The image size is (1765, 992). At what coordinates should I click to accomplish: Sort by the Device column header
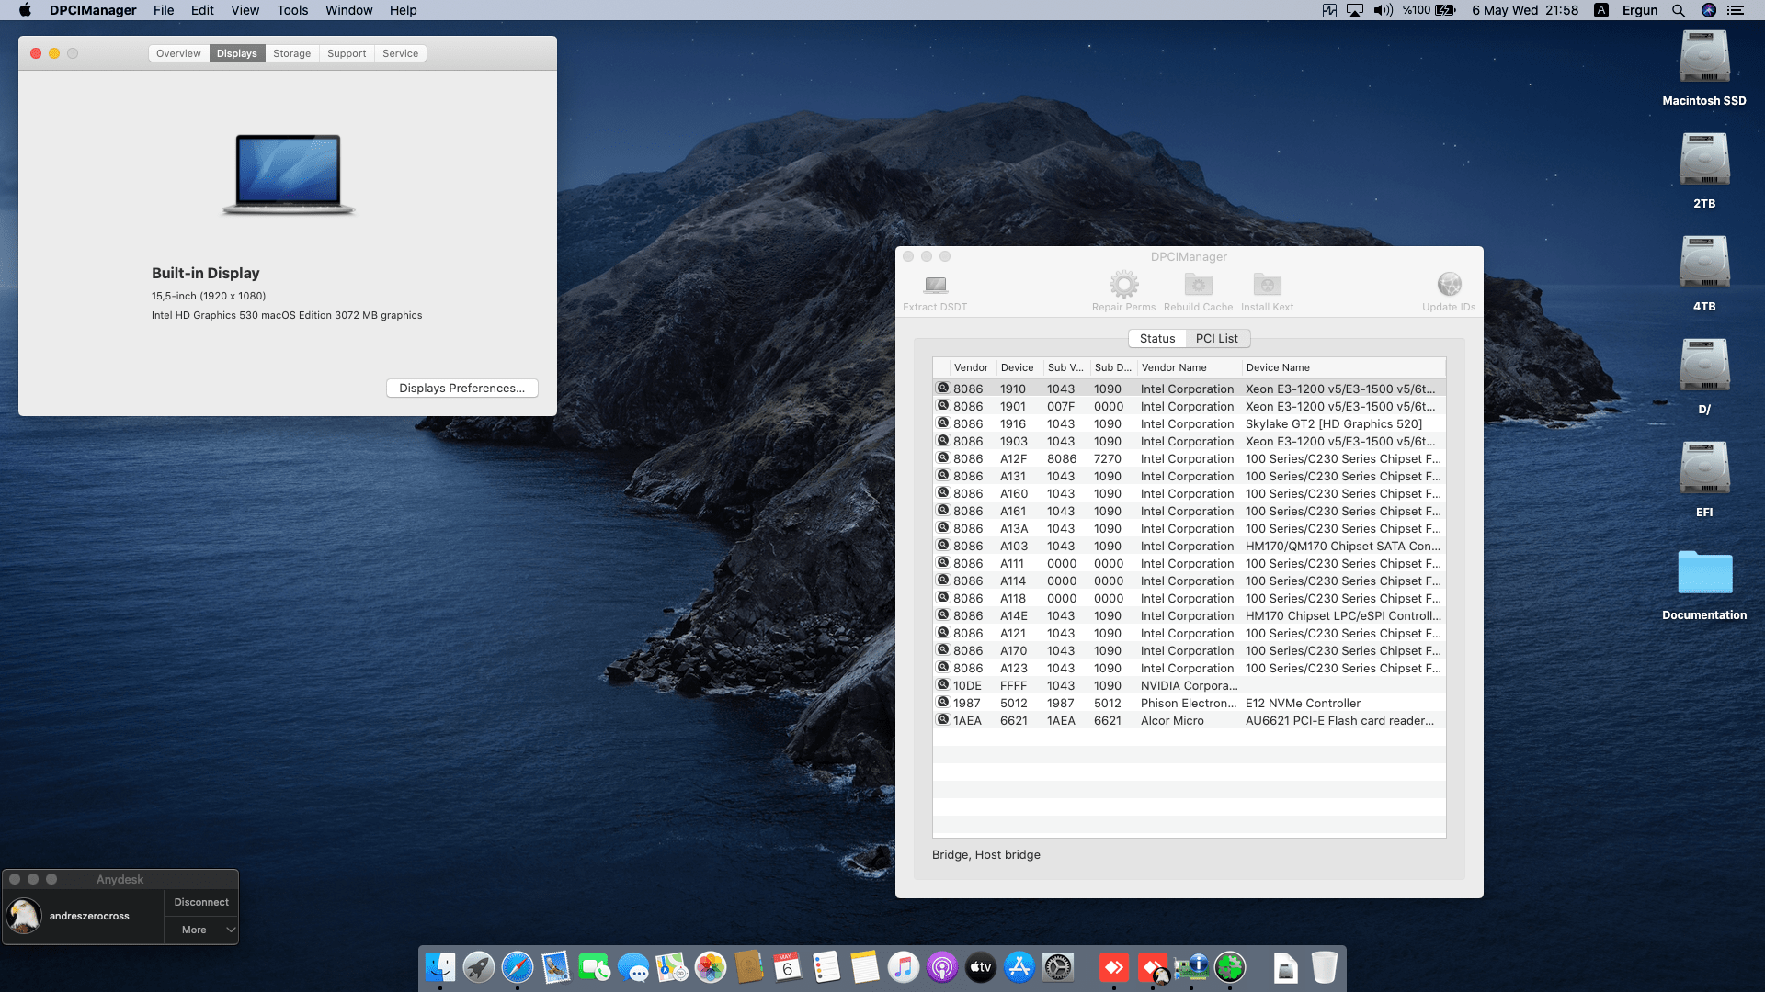pyautogui.click(x=1017, y=367)
